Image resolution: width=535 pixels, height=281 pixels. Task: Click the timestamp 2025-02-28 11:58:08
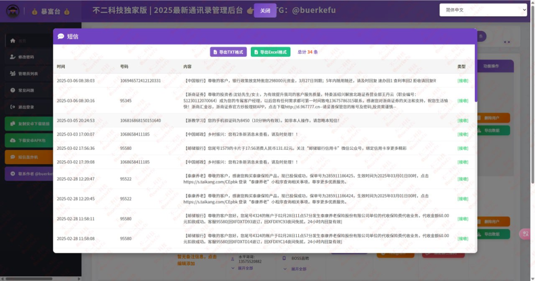pyautogui.click(x=76, y=239)
